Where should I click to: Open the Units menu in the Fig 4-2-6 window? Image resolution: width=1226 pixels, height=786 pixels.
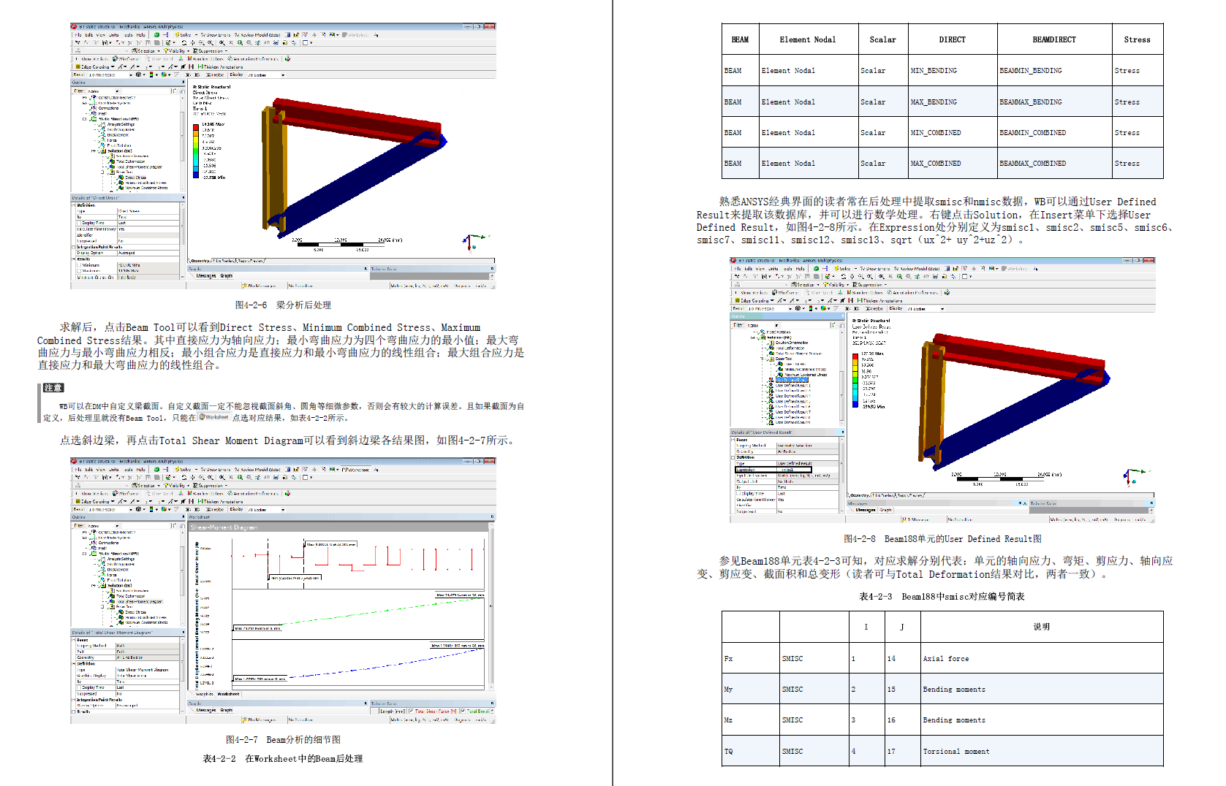114,34
